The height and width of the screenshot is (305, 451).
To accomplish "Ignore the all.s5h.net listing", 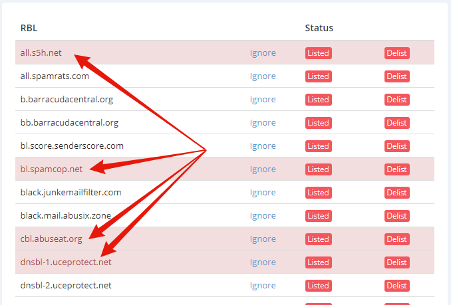I will click(263, 53).
